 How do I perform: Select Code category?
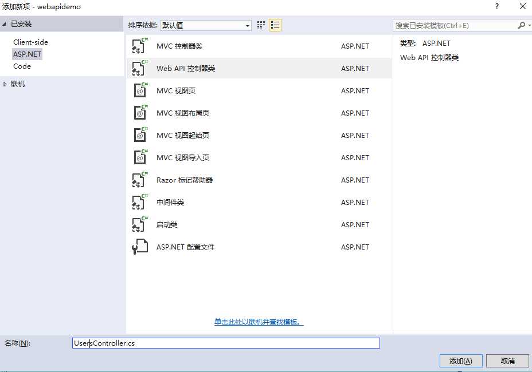[x=22, y=66]
